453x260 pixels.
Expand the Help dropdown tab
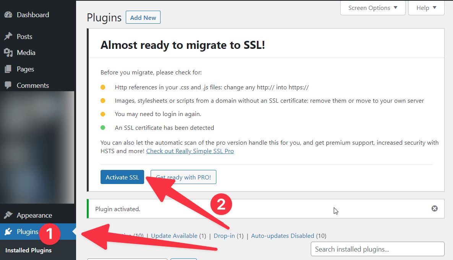click(x=426, y=8)
